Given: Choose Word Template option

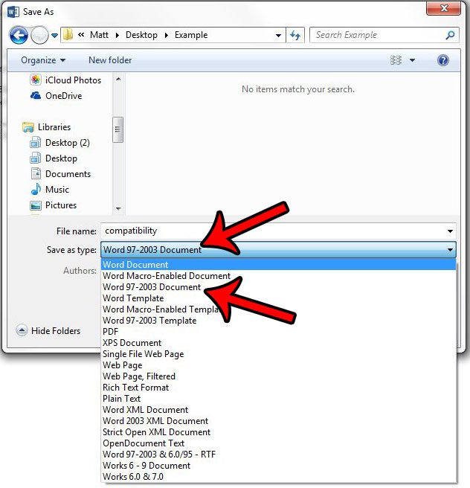Looking at the screenshot, I should point(279,298).
